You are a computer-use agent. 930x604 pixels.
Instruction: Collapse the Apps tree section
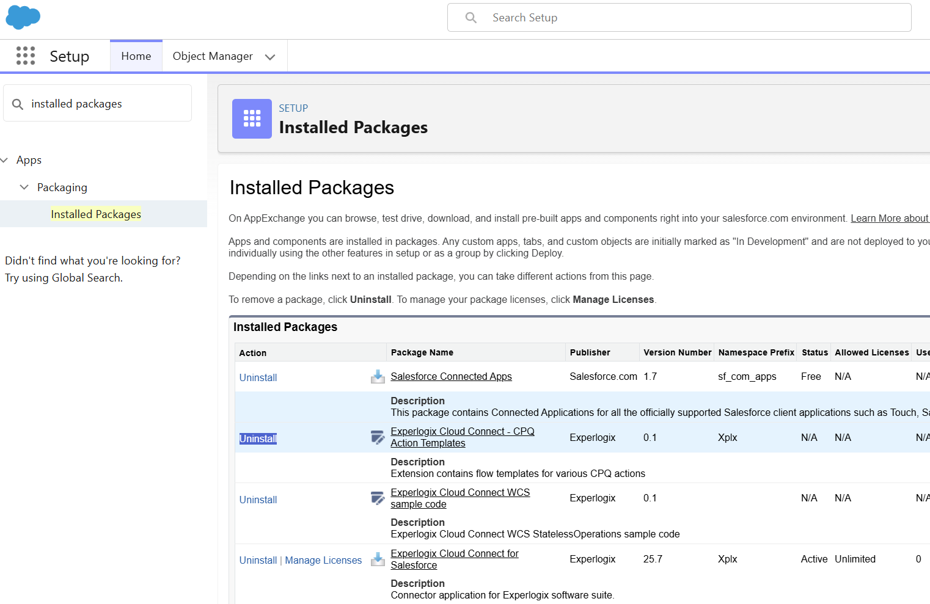(4, 160)
